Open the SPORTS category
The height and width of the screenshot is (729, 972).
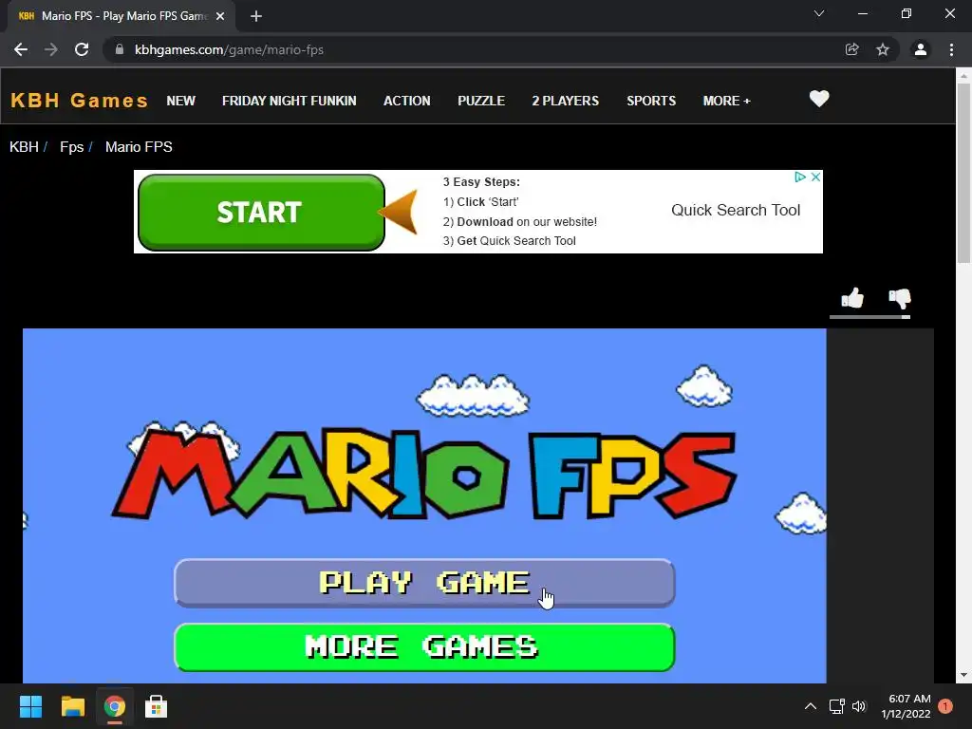point(651,101)
